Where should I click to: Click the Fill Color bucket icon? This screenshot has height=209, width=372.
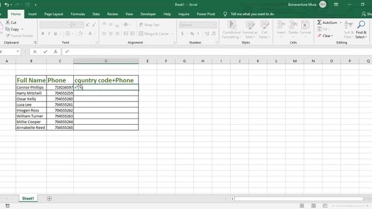[81, 34]
